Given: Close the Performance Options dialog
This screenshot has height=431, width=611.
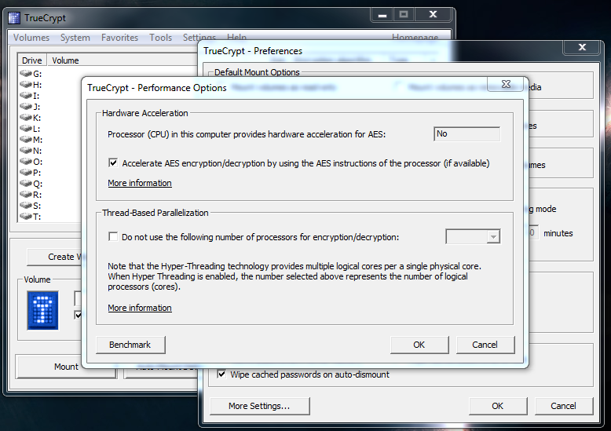Looking at the screenshot, I should [x=506, y=84].
